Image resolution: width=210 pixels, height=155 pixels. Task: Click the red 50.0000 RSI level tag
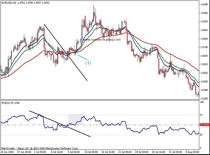click(x=204, y=125)
